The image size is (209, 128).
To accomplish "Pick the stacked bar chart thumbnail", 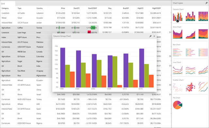I will click(190, 52).
